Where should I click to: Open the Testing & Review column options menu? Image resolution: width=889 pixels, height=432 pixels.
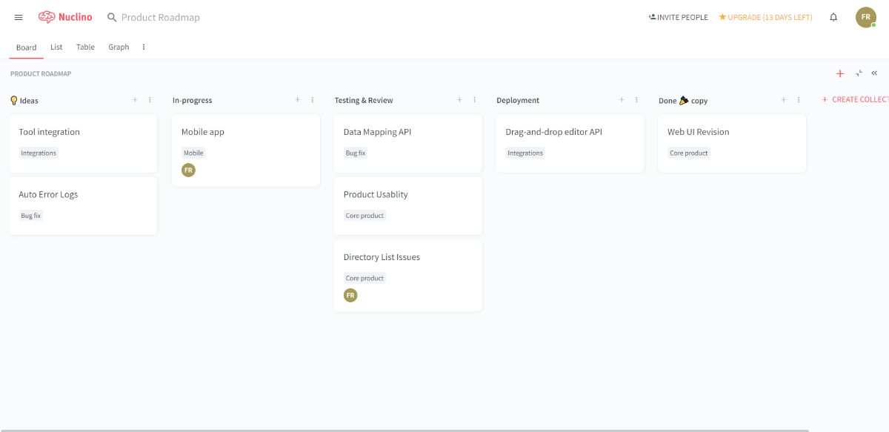coord(474,100)
